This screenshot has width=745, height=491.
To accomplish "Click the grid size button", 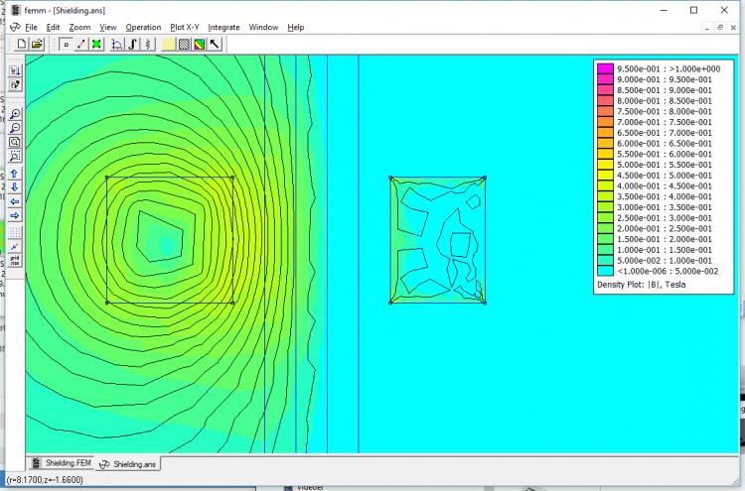I will click(x=15, y=261).
